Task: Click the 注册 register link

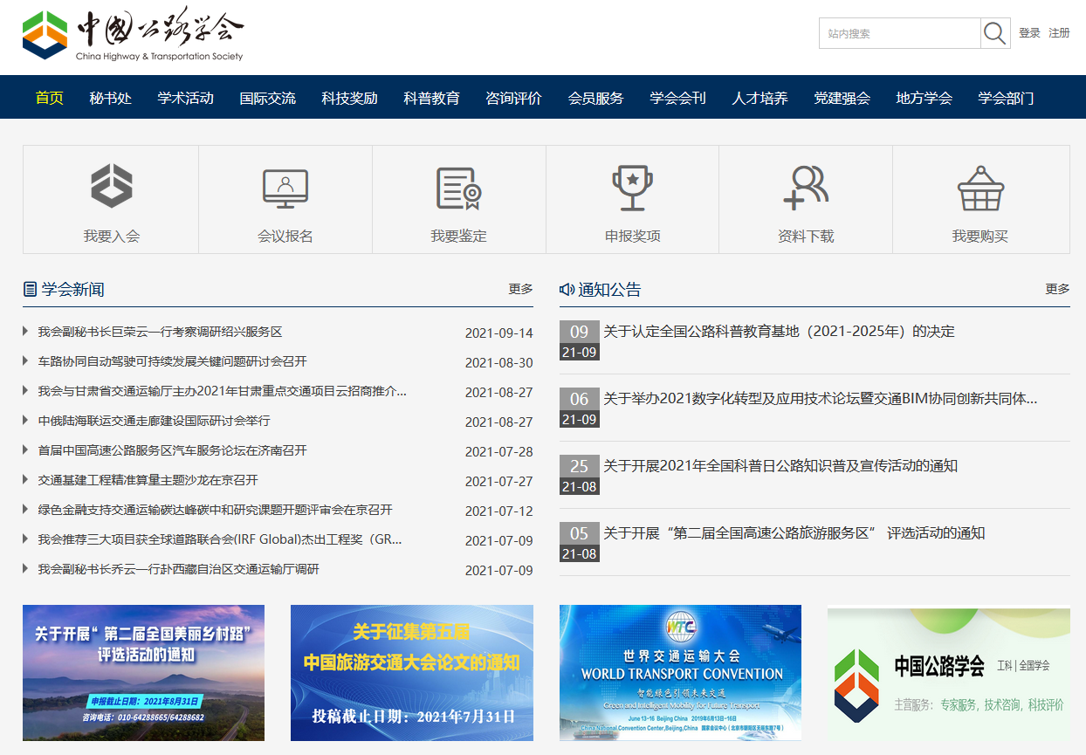Action: click(1059, 33)
